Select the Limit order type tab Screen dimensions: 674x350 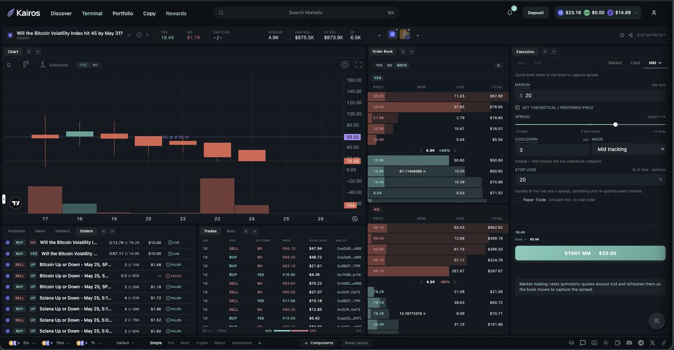tap(635, 63)
